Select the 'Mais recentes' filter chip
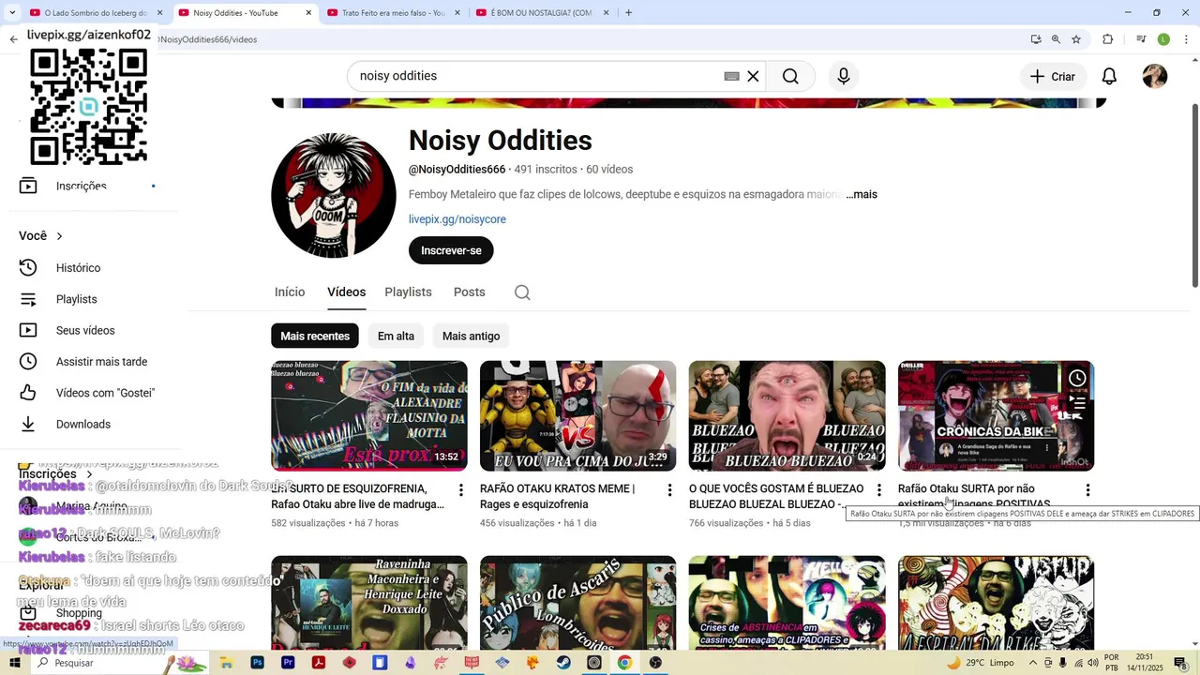The image size is (1200, 675). 315,336
